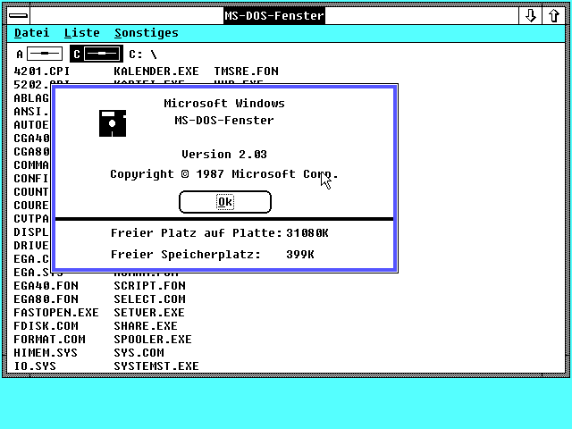Confirm the About dialog with Ok
This screenshot has width=572, height=429.
(225, 202)
